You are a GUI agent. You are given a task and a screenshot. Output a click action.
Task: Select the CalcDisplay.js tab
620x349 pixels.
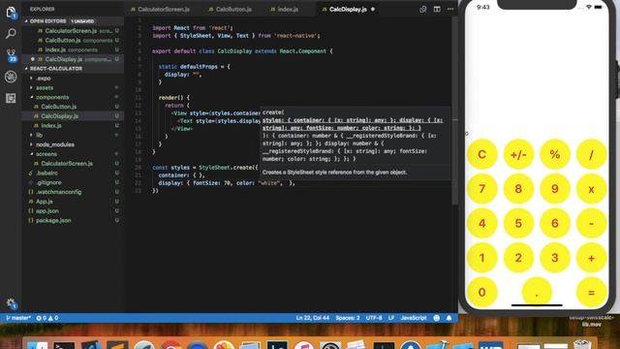[344, 9]
